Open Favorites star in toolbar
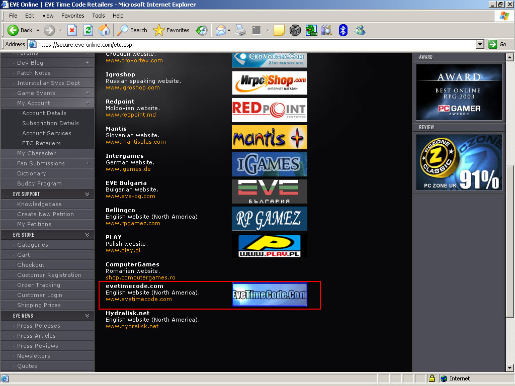This screenshot has width=515, height=386. [158, 30]
